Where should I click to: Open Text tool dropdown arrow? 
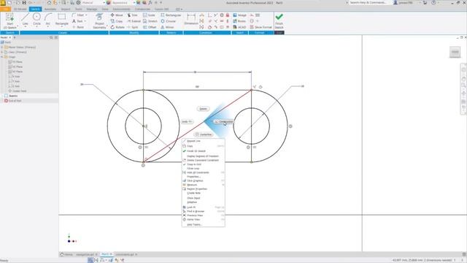85,21
